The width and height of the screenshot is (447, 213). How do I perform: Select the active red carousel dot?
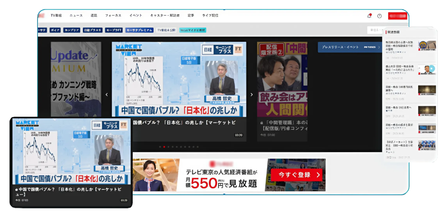164,147
